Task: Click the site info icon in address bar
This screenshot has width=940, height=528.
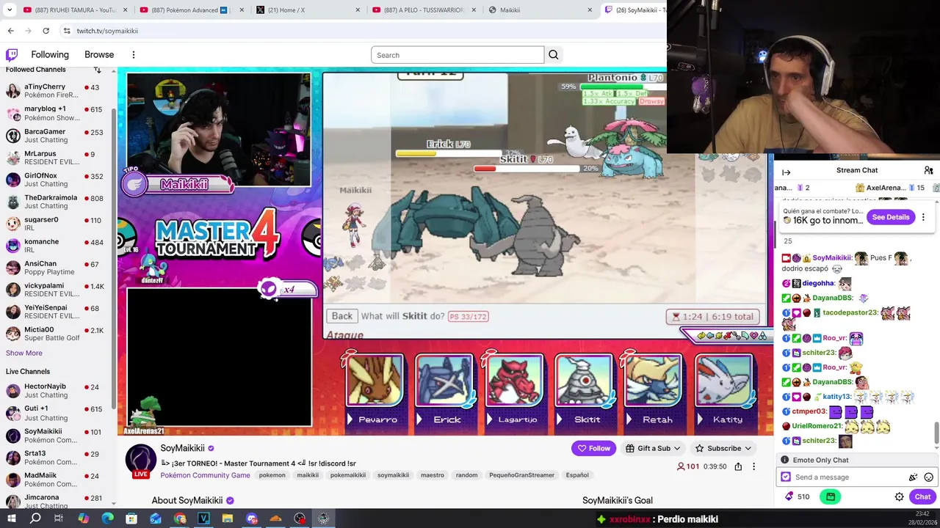Action: pyautogui.click(x=67, y=31)
